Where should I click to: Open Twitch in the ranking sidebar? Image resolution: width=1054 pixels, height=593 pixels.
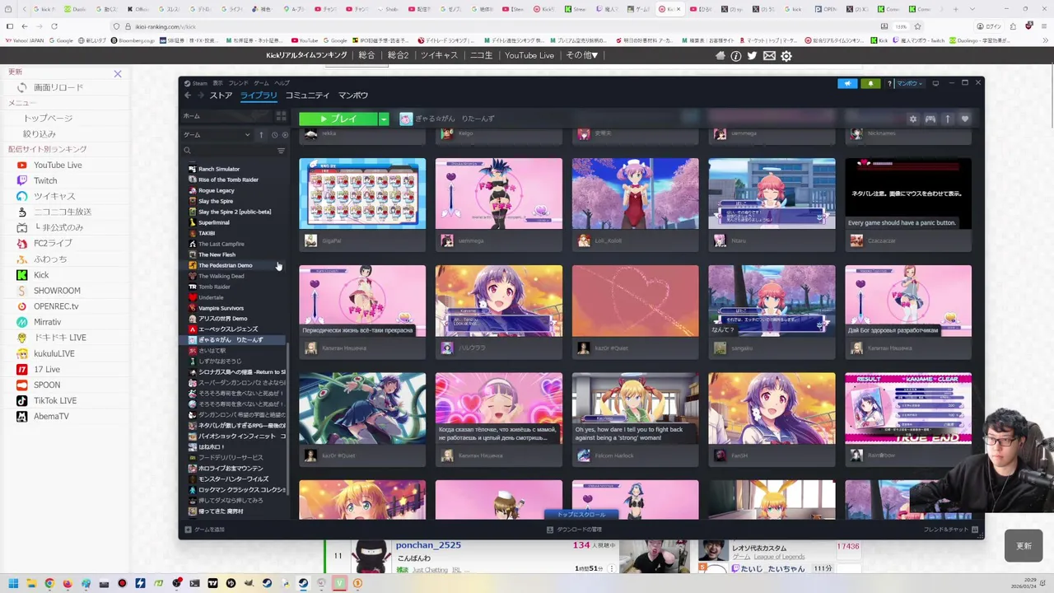(x=45, y=180)
